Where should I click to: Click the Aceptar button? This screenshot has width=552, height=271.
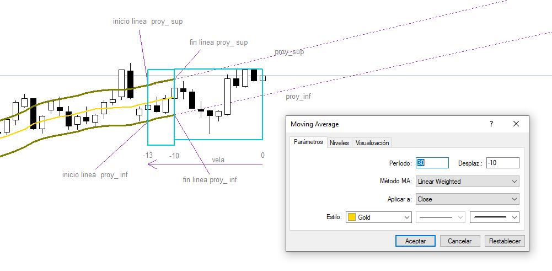[415, 241]
